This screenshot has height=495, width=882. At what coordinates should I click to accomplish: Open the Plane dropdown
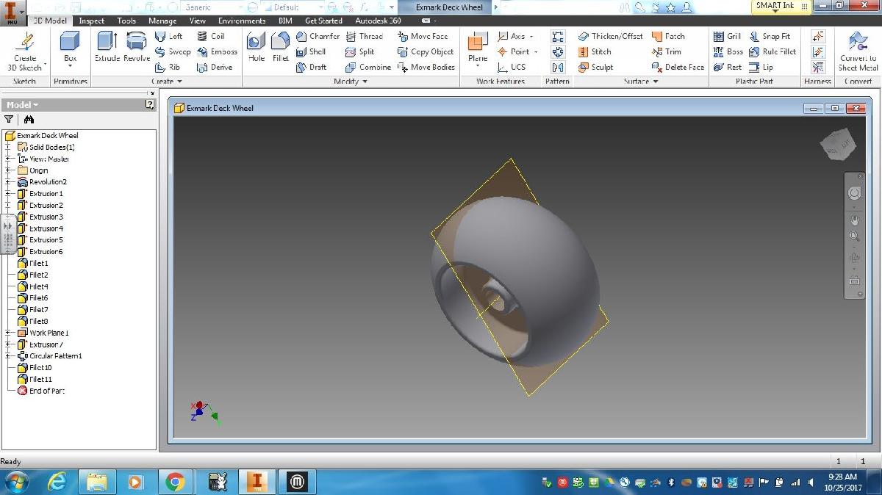478,67
